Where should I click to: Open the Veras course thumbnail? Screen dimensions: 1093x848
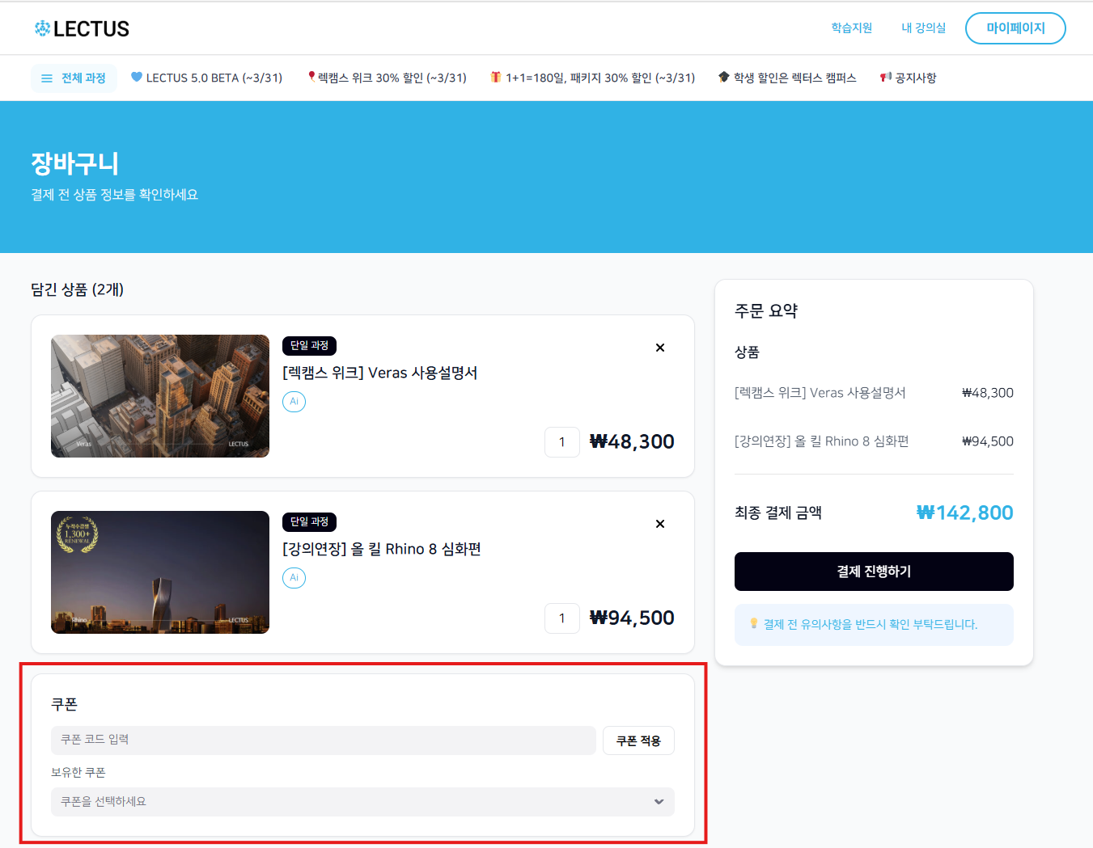(160, 396)
